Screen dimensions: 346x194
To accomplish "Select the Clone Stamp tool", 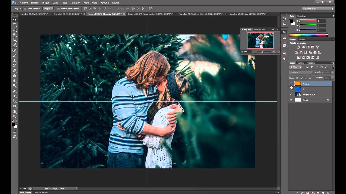I will point(15,61).
